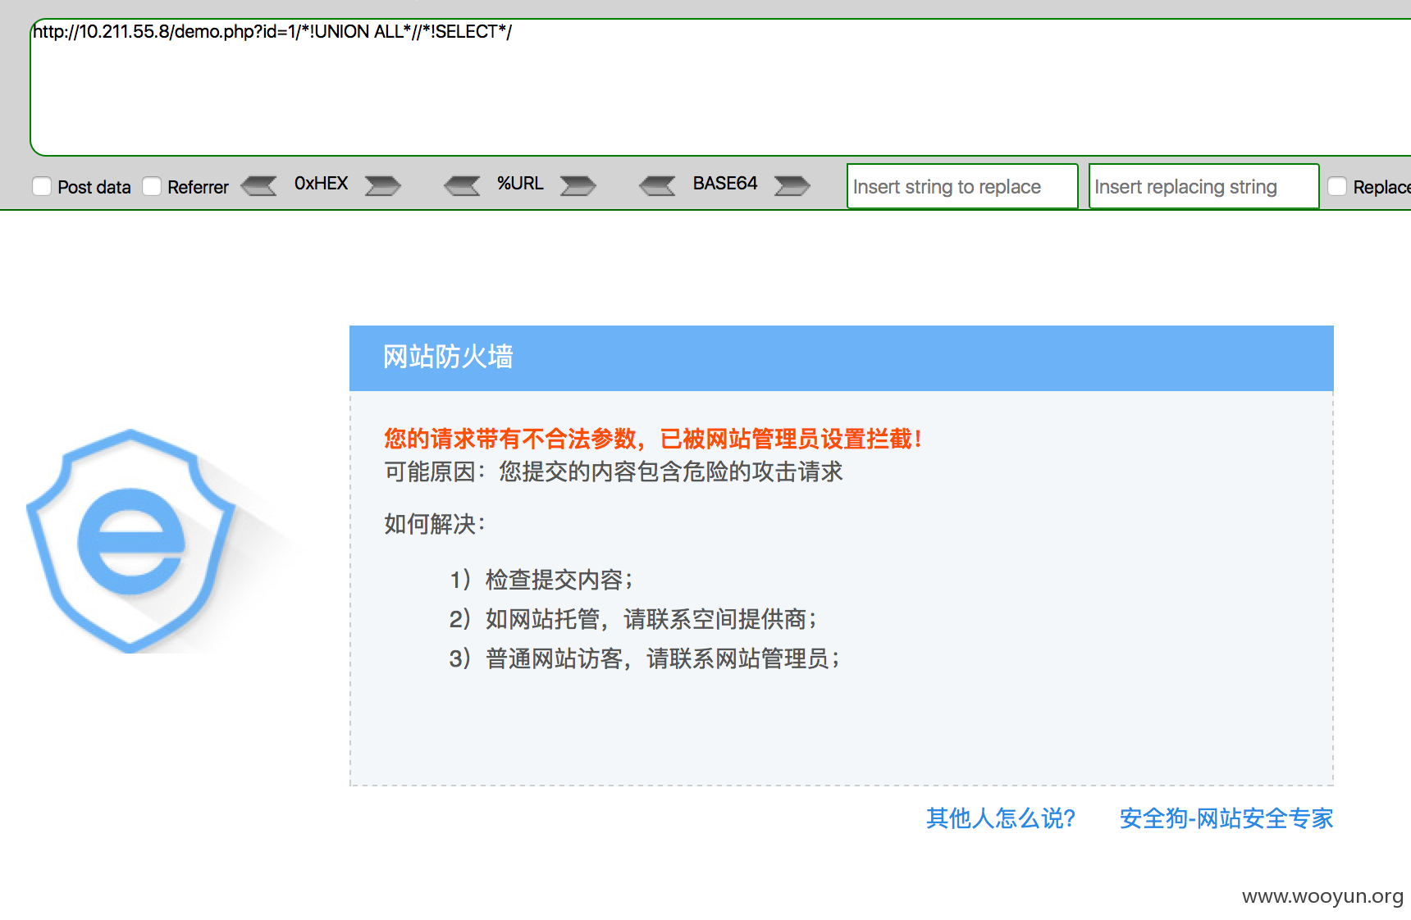
Task: Click the right arrow beside 0xHEX
Action: coord(382,185)
